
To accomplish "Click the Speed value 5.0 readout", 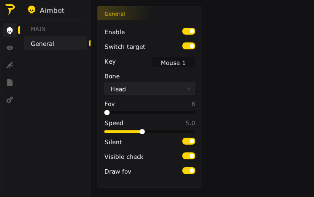I will pyautogui.click(x=190, y=123).
